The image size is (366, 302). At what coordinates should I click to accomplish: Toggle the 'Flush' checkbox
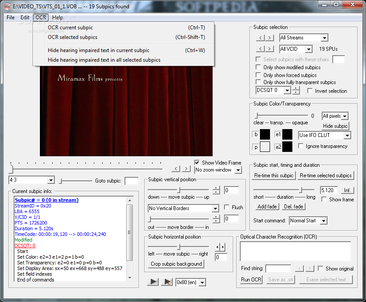coord(227,207)
